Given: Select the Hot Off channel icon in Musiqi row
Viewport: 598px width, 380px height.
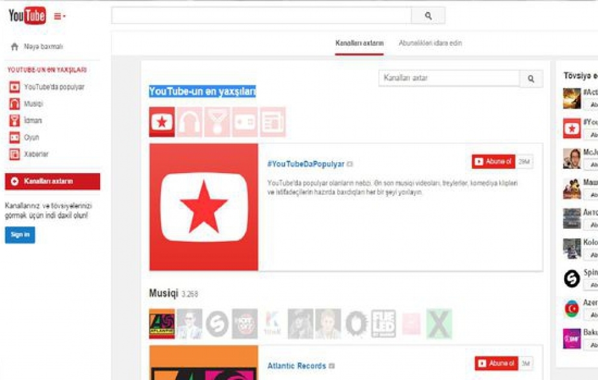Looking at the screenshot, I should point(245,323).
